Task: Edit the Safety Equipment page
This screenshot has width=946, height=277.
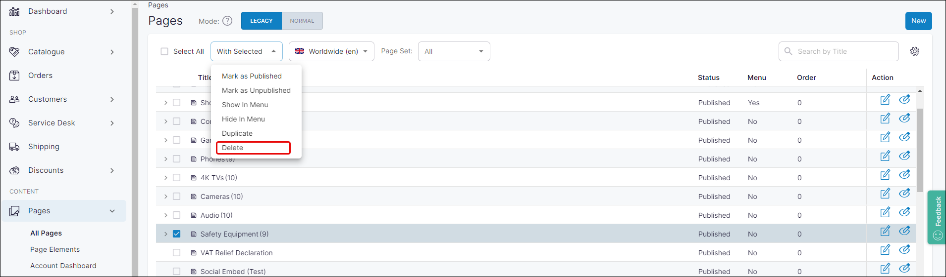Action: click(885, 231)
